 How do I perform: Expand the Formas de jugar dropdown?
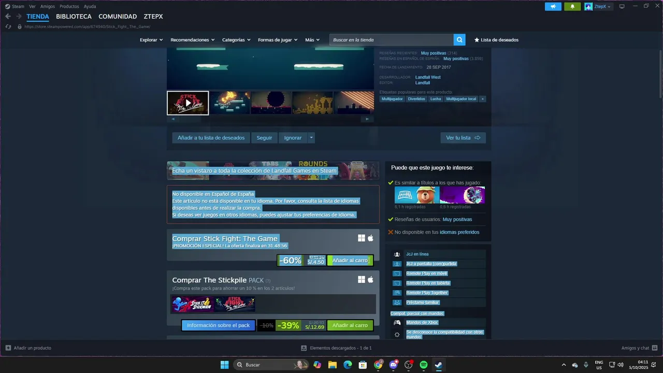(278, 40)
